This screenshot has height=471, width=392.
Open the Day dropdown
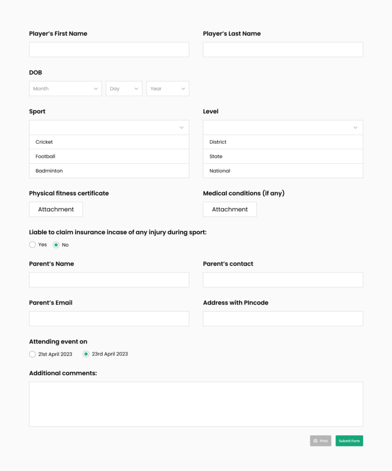124,88
